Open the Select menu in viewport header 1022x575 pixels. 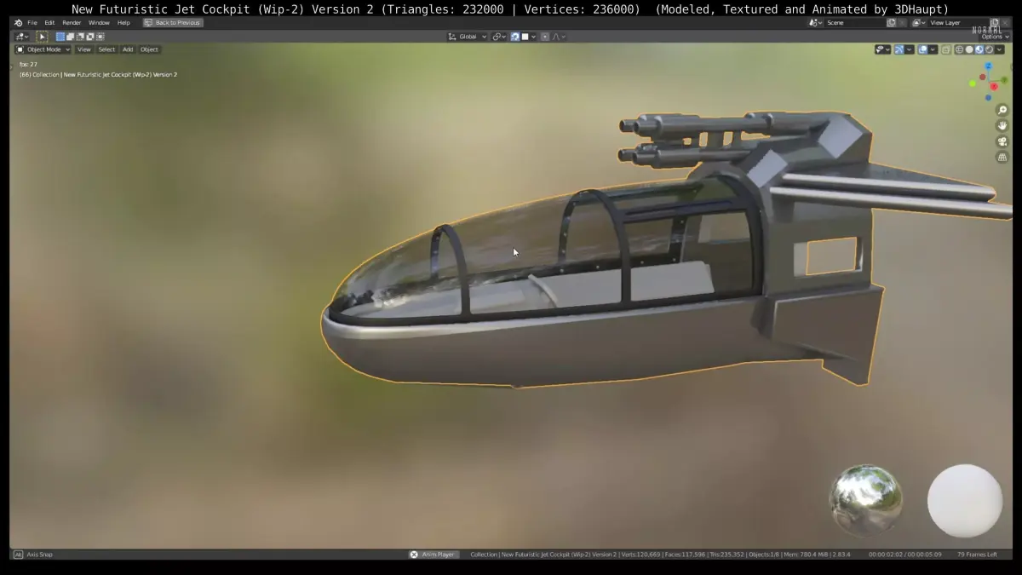(x=106, y=49)
